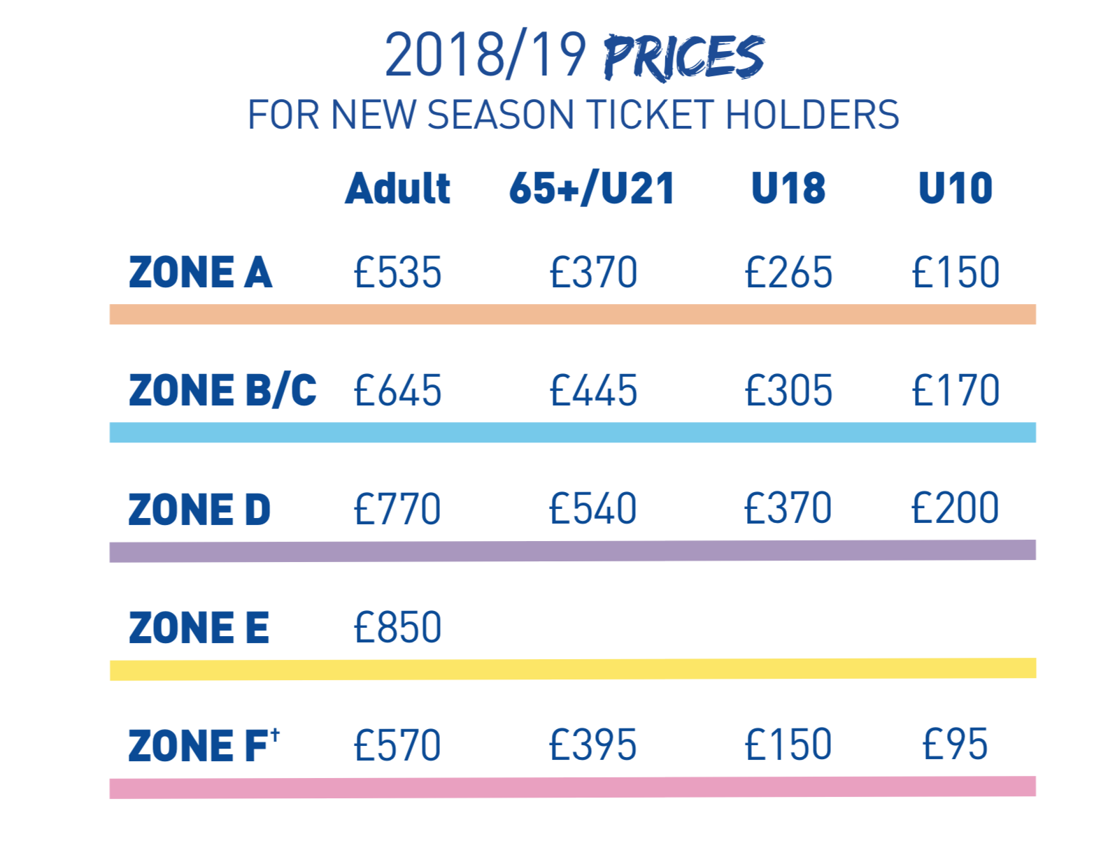Click the 65+/U21 column header

point(592,188)
